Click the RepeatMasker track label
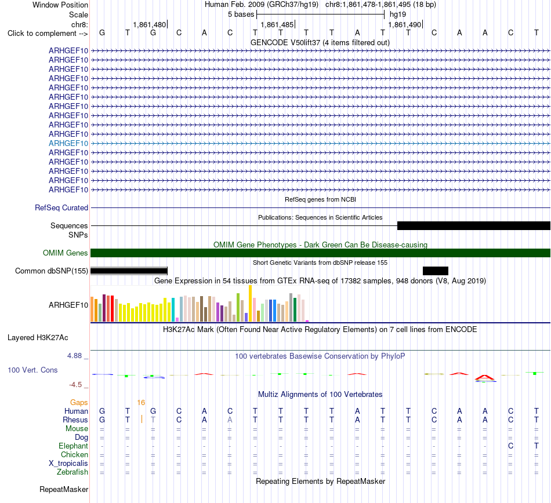The width and height of the screenshot is (551, 503). (x=64, y=489)
